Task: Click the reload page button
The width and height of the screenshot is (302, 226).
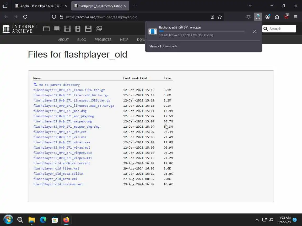Action: (25, 17)
